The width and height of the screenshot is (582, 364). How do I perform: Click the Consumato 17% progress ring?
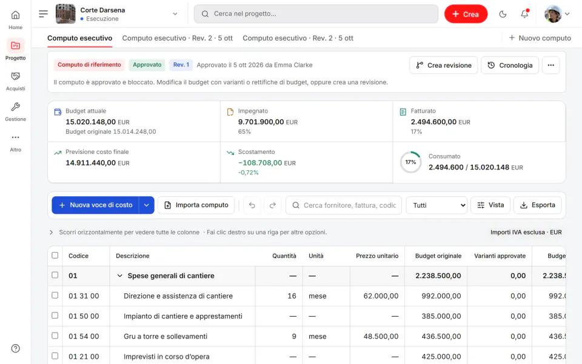pyautogui.click(x=410, y=162)
